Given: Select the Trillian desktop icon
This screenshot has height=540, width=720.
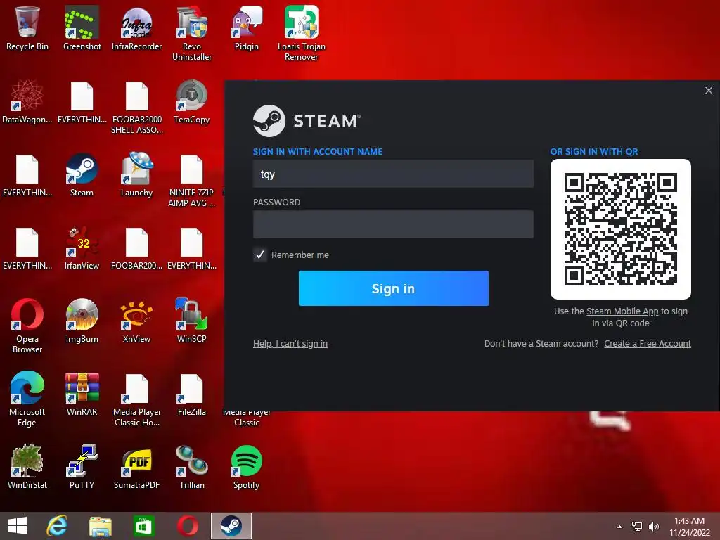Looking at the screenshot, I should click(191, 467).
